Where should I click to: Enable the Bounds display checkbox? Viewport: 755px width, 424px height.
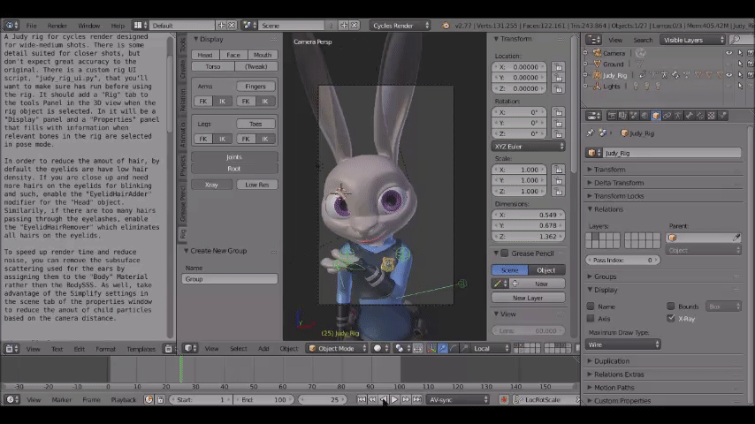pyautogui.click(x=671, y=307)
